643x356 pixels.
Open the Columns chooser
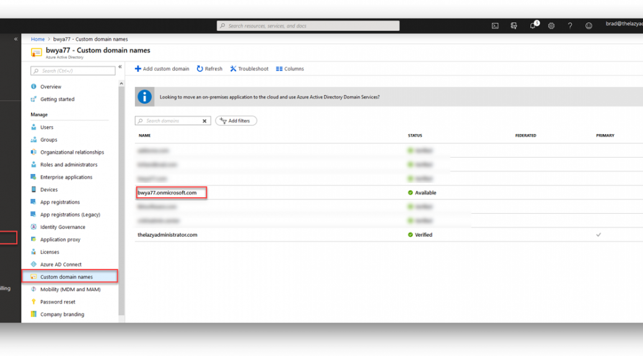(290, 69)
